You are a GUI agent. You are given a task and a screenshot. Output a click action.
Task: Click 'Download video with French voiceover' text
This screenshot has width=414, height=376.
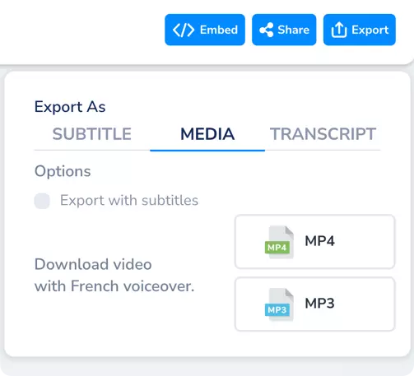pyautogui.click(x=114, y=276)
